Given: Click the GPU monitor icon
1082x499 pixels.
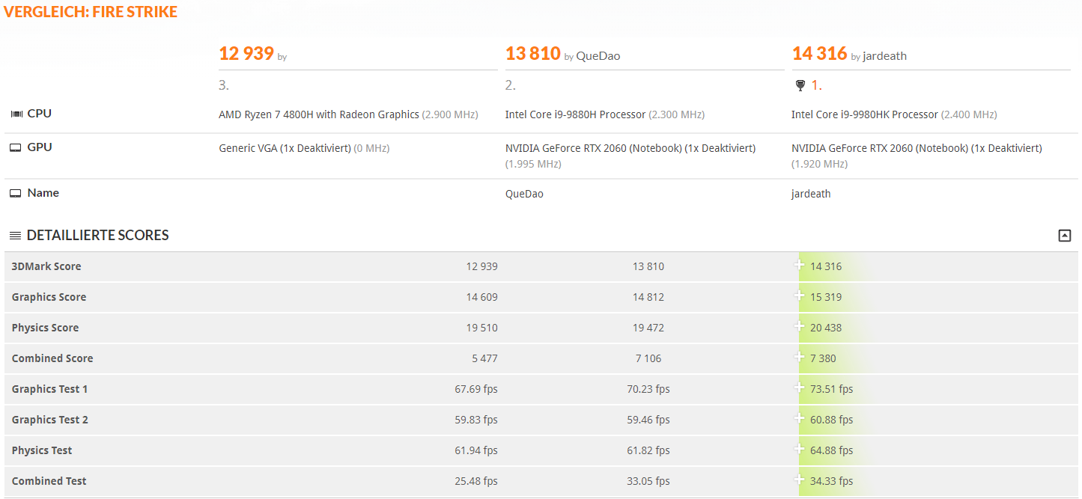Looking at the screenshot, I should tap(16, 147).
